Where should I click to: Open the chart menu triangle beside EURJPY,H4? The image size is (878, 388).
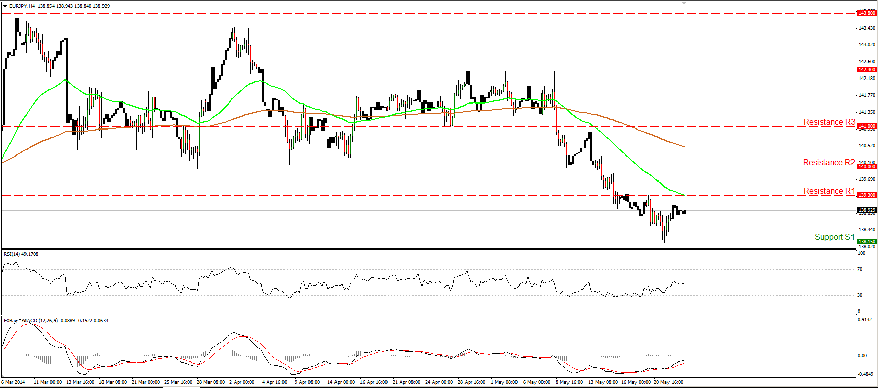click(x=5, y=6)
